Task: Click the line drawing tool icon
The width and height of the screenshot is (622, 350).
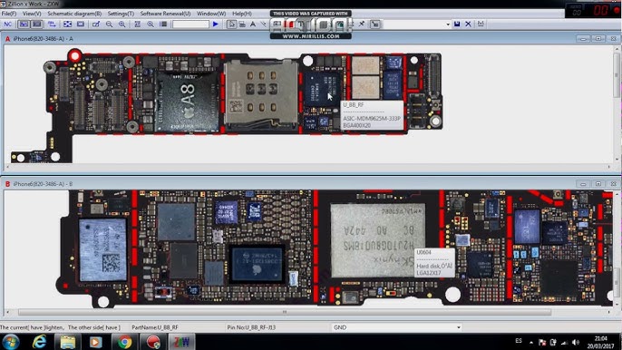Action: coord(263,24)
